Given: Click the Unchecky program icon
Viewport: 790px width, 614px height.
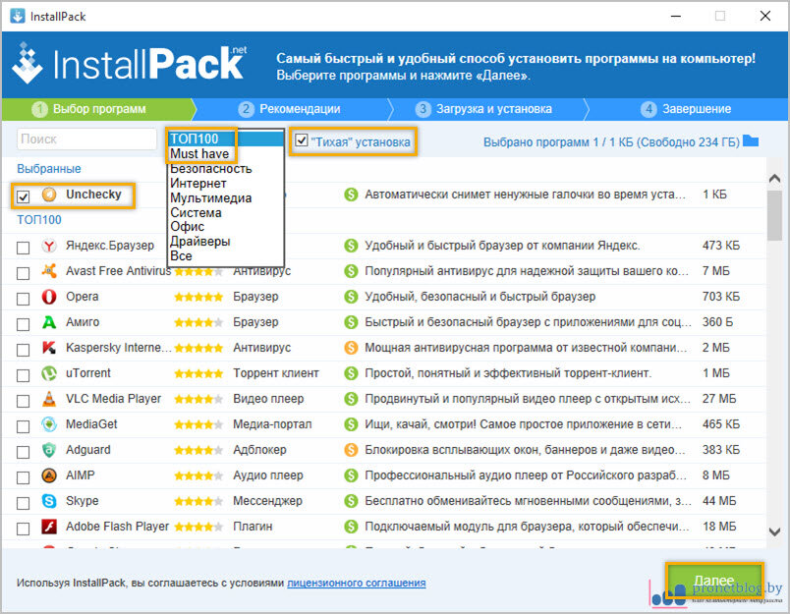Looking at the screenshot, I should 49,195.
